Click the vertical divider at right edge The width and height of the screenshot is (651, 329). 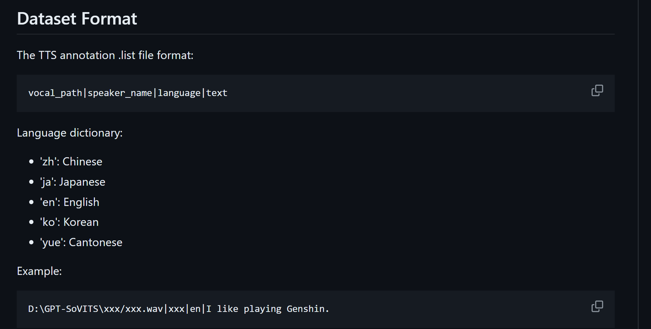(638, 164)
